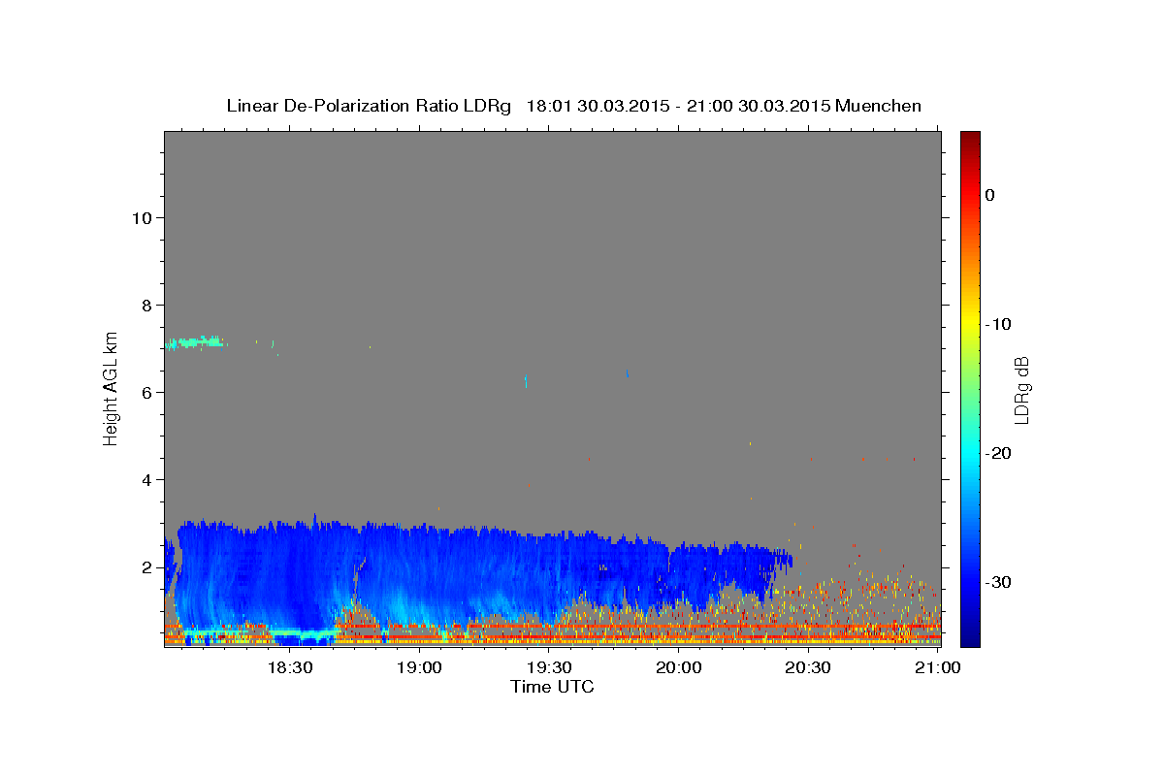Click the colorbar label '-20'
1164x776 pixels.
click(x=998, y=453)
